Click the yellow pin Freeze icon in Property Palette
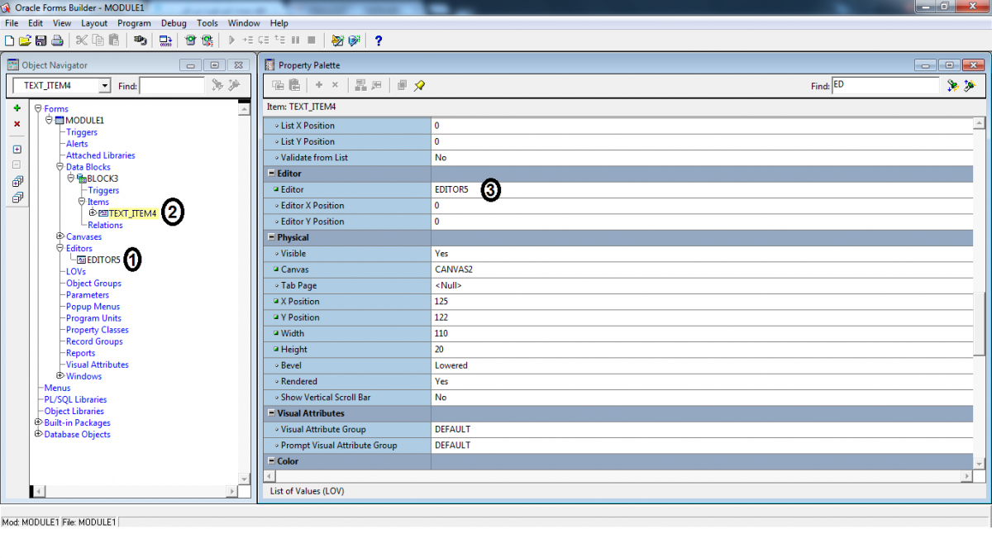The width and height of the screenshot is (992, 558). tap(419, 85)
